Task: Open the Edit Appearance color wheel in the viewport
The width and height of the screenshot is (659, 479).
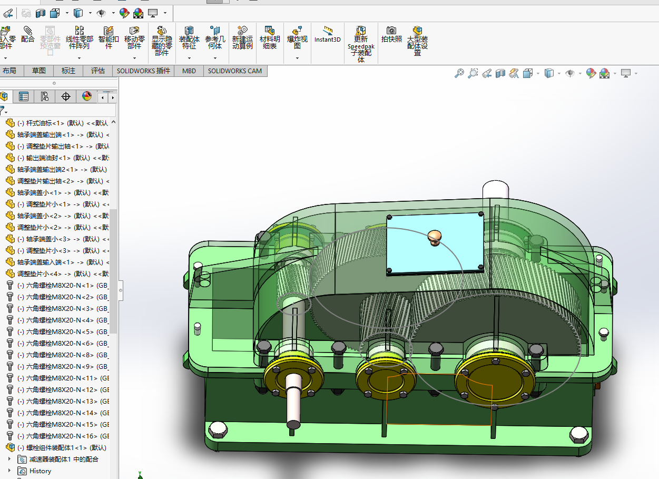Action: coord(591,74)
